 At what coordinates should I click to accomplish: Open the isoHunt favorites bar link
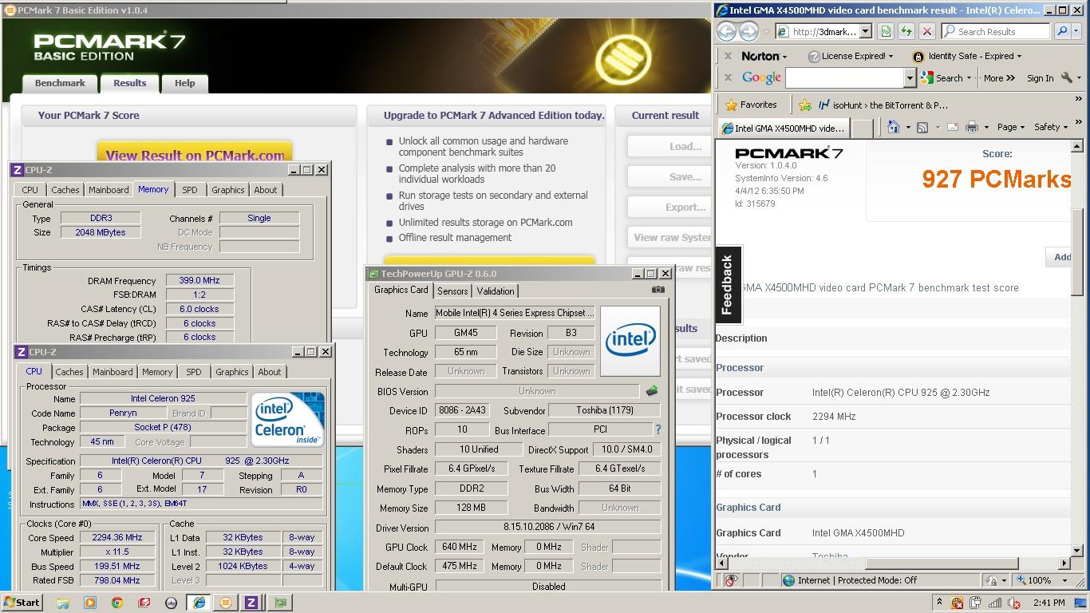point(883,105)
